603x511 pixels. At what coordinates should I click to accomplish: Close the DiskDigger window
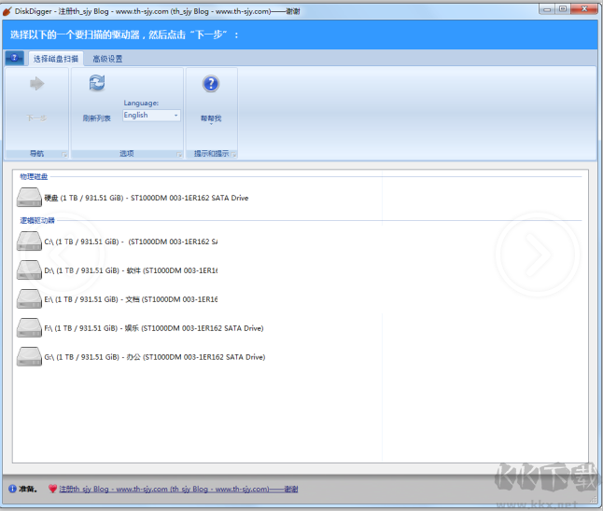(x=584, y=8)
